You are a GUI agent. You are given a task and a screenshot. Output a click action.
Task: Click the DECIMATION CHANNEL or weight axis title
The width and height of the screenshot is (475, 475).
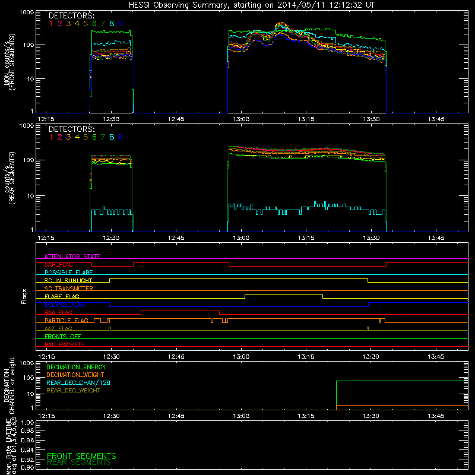(x=9, y=385)
